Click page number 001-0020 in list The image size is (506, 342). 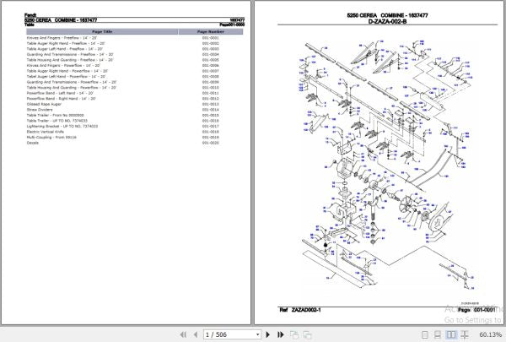tap(210, 143)
